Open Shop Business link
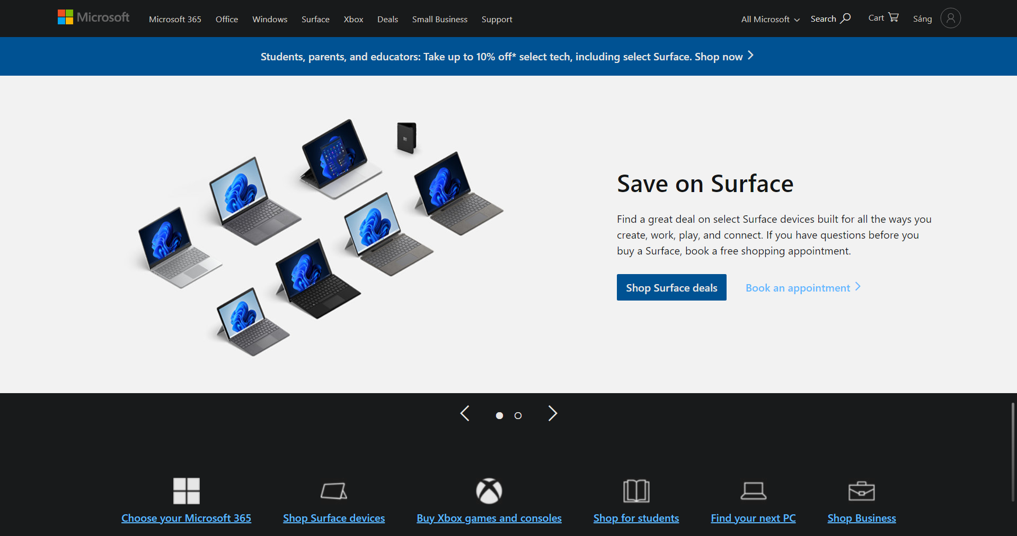Screen dimensions: 1017x536 click(862, 518)
